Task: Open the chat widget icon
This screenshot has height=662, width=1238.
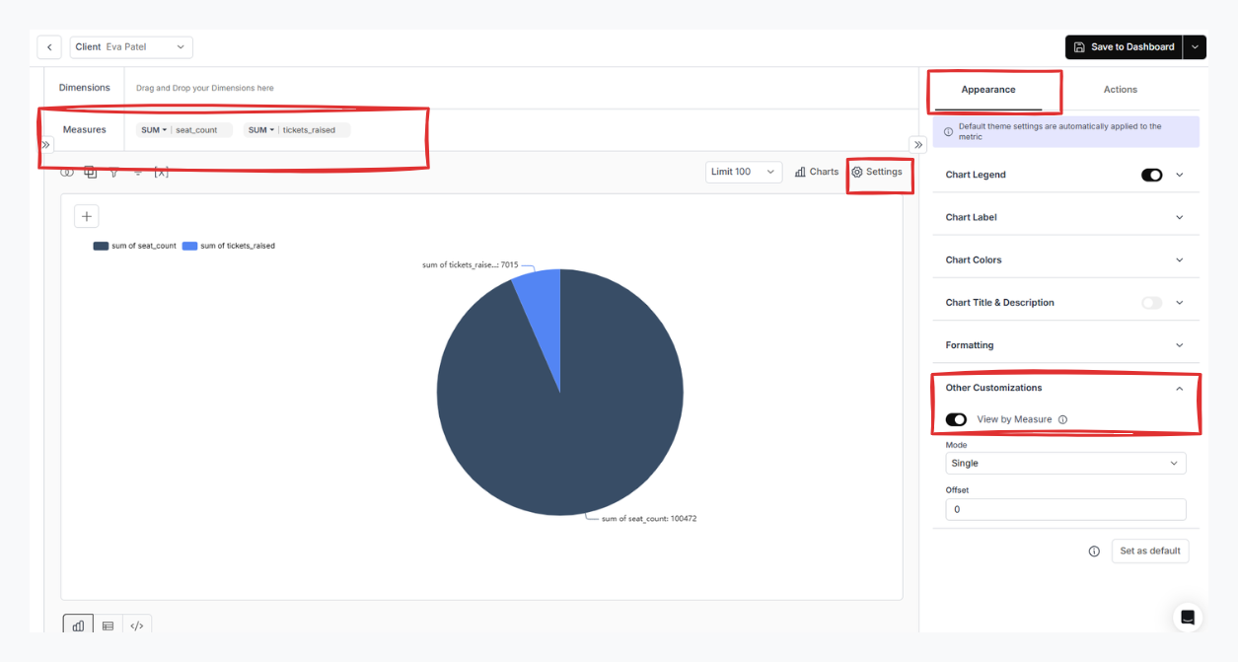Action: 1188,618
